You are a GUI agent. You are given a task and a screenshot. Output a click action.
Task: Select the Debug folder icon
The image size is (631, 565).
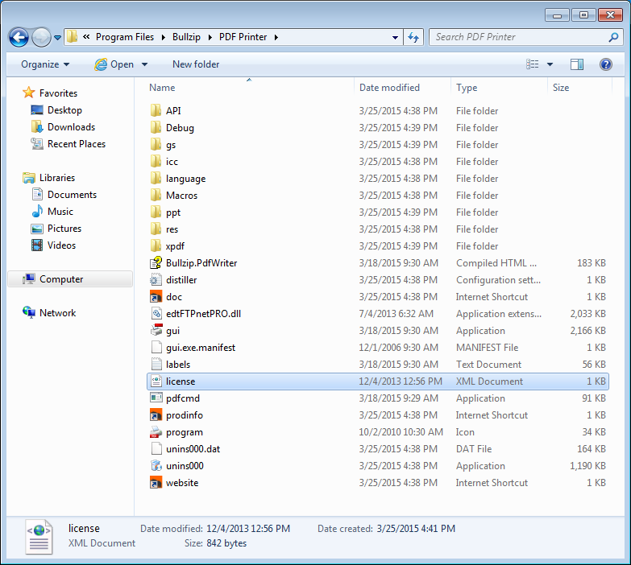pyautogui.click(x=156, y=127)
